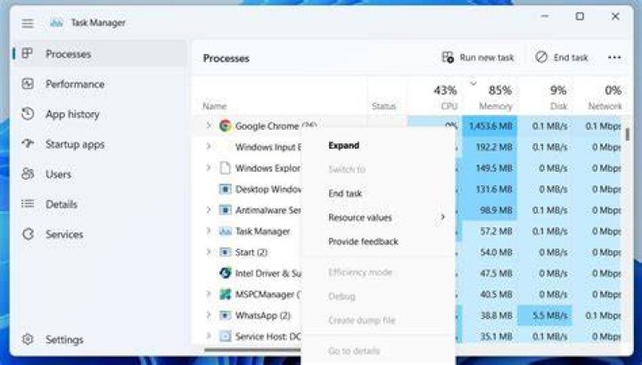The image size is (642, 365).
Task: Click the vertical scrollbar of process list
Action: 627,134
